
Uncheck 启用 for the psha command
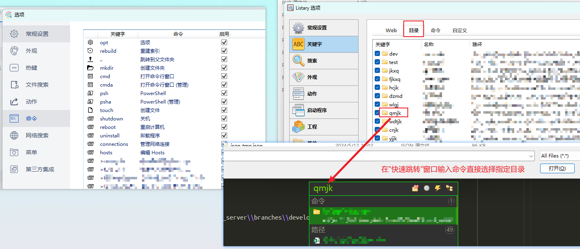coord(224,102)
